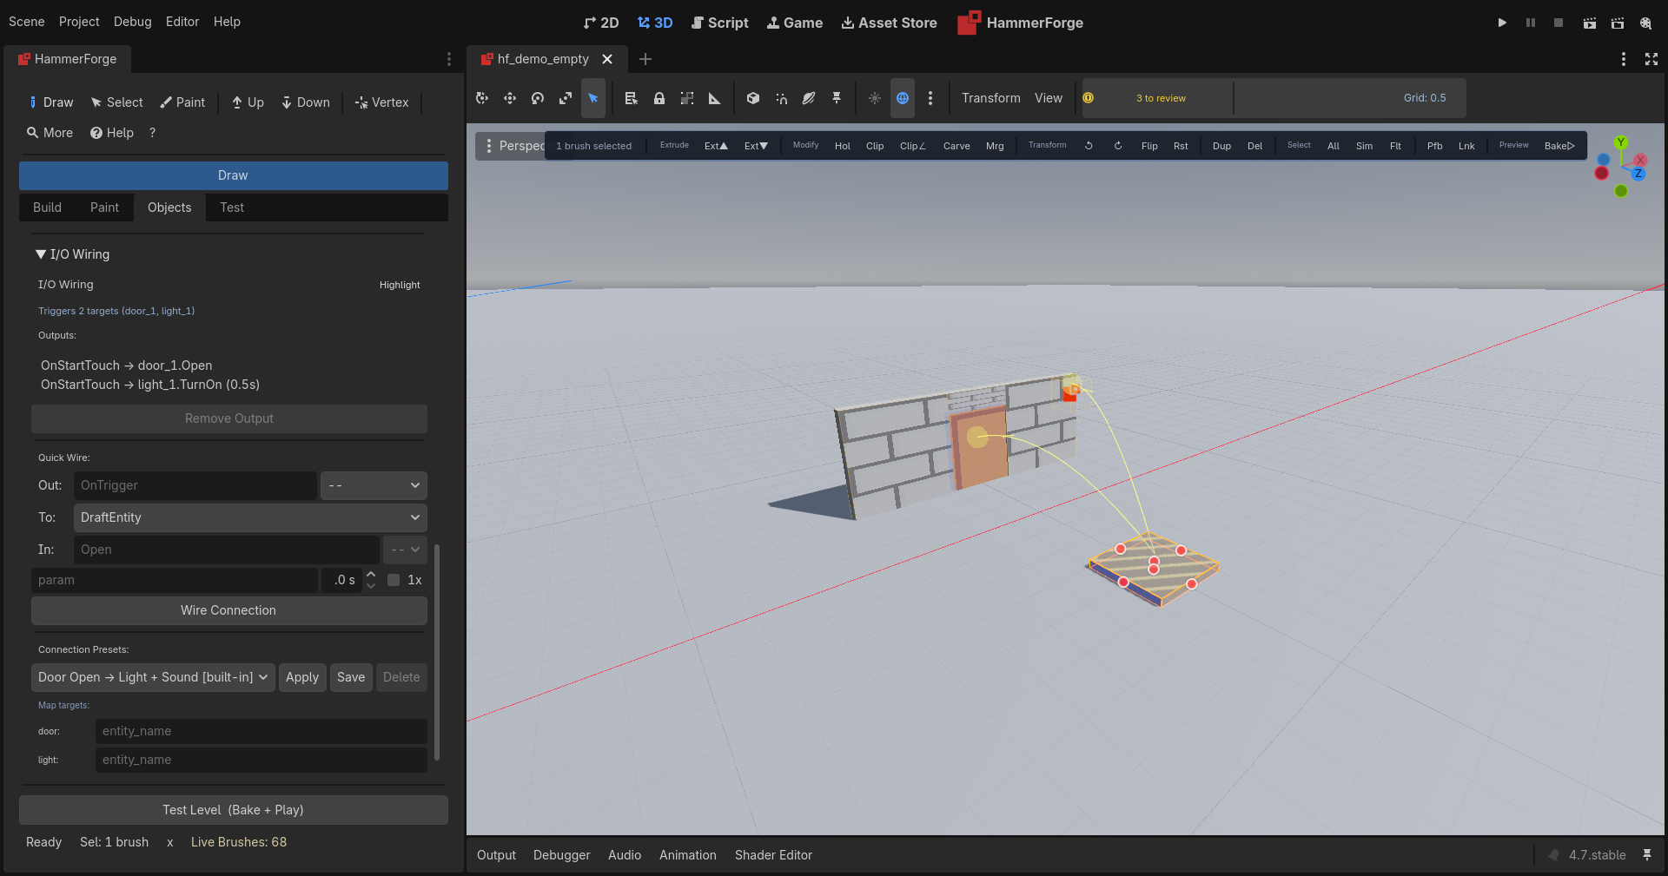Toggle the 1x once checkbox
This screenshot has height=876, width=1668.
coord(394,580)
